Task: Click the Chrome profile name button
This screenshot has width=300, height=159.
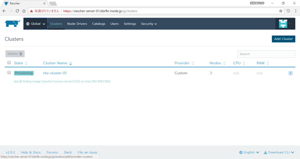Action: click(x=257, y=3)
